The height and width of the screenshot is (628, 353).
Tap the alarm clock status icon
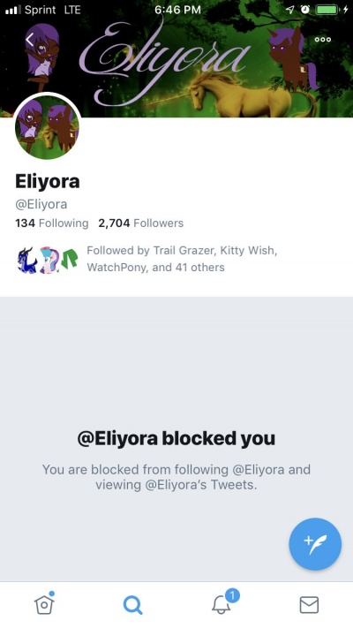305,10
